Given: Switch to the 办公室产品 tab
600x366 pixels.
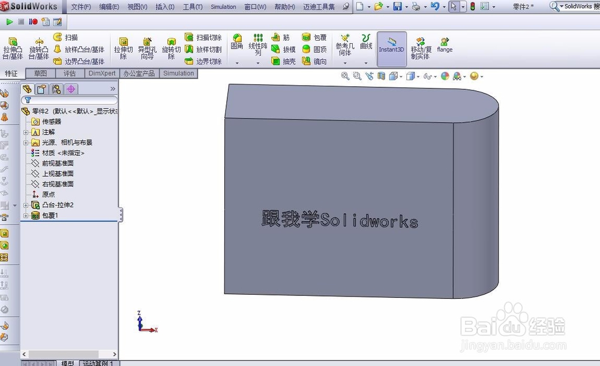Looking at the screenshot, I should tap(139, 73).
